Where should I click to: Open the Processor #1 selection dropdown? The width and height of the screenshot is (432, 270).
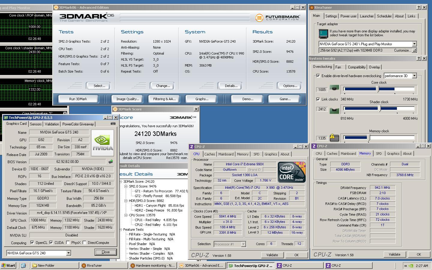pyautogui.click(x=243, y=244)
